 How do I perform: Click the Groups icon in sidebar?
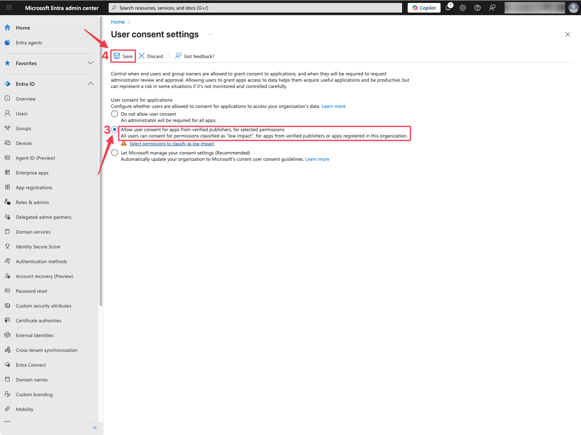[7, 128]
